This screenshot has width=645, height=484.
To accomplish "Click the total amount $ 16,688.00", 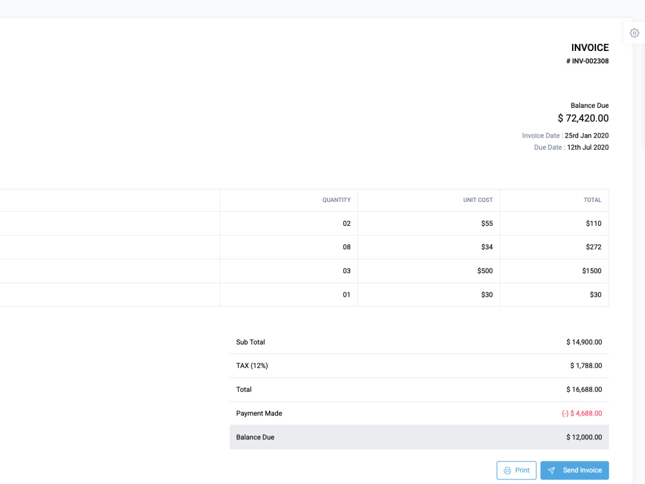I will click(584, 390).
